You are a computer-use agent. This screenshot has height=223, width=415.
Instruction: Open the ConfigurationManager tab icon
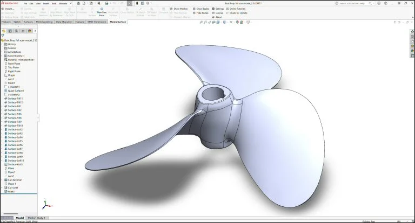pyautogui.click(x=15, y=31)
